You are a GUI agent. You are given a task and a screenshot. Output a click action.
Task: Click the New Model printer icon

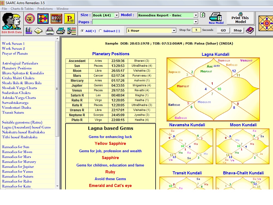[x=216, y=18]
